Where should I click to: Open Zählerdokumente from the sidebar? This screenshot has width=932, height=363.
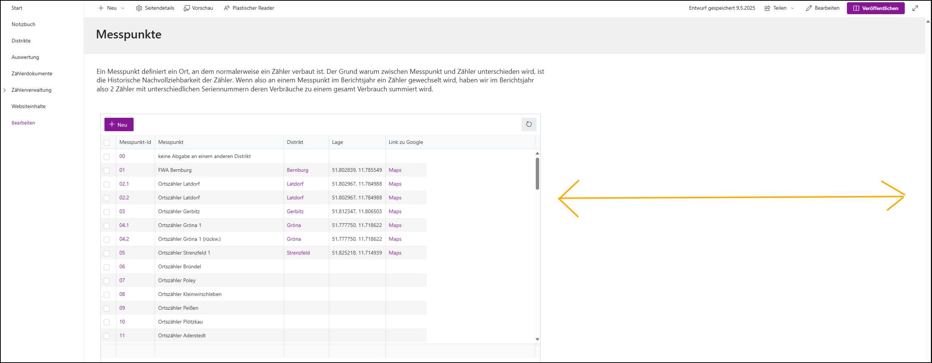[32, 74]
